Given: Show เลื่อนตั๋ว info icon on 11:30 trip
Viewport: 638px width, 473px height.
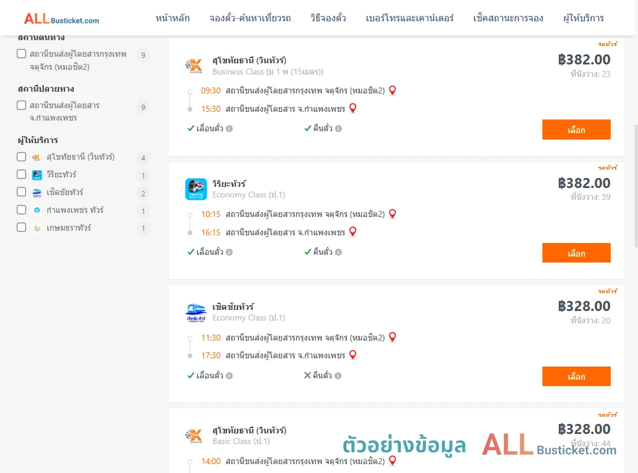Looking at the screenshot, I should point(229,375).
